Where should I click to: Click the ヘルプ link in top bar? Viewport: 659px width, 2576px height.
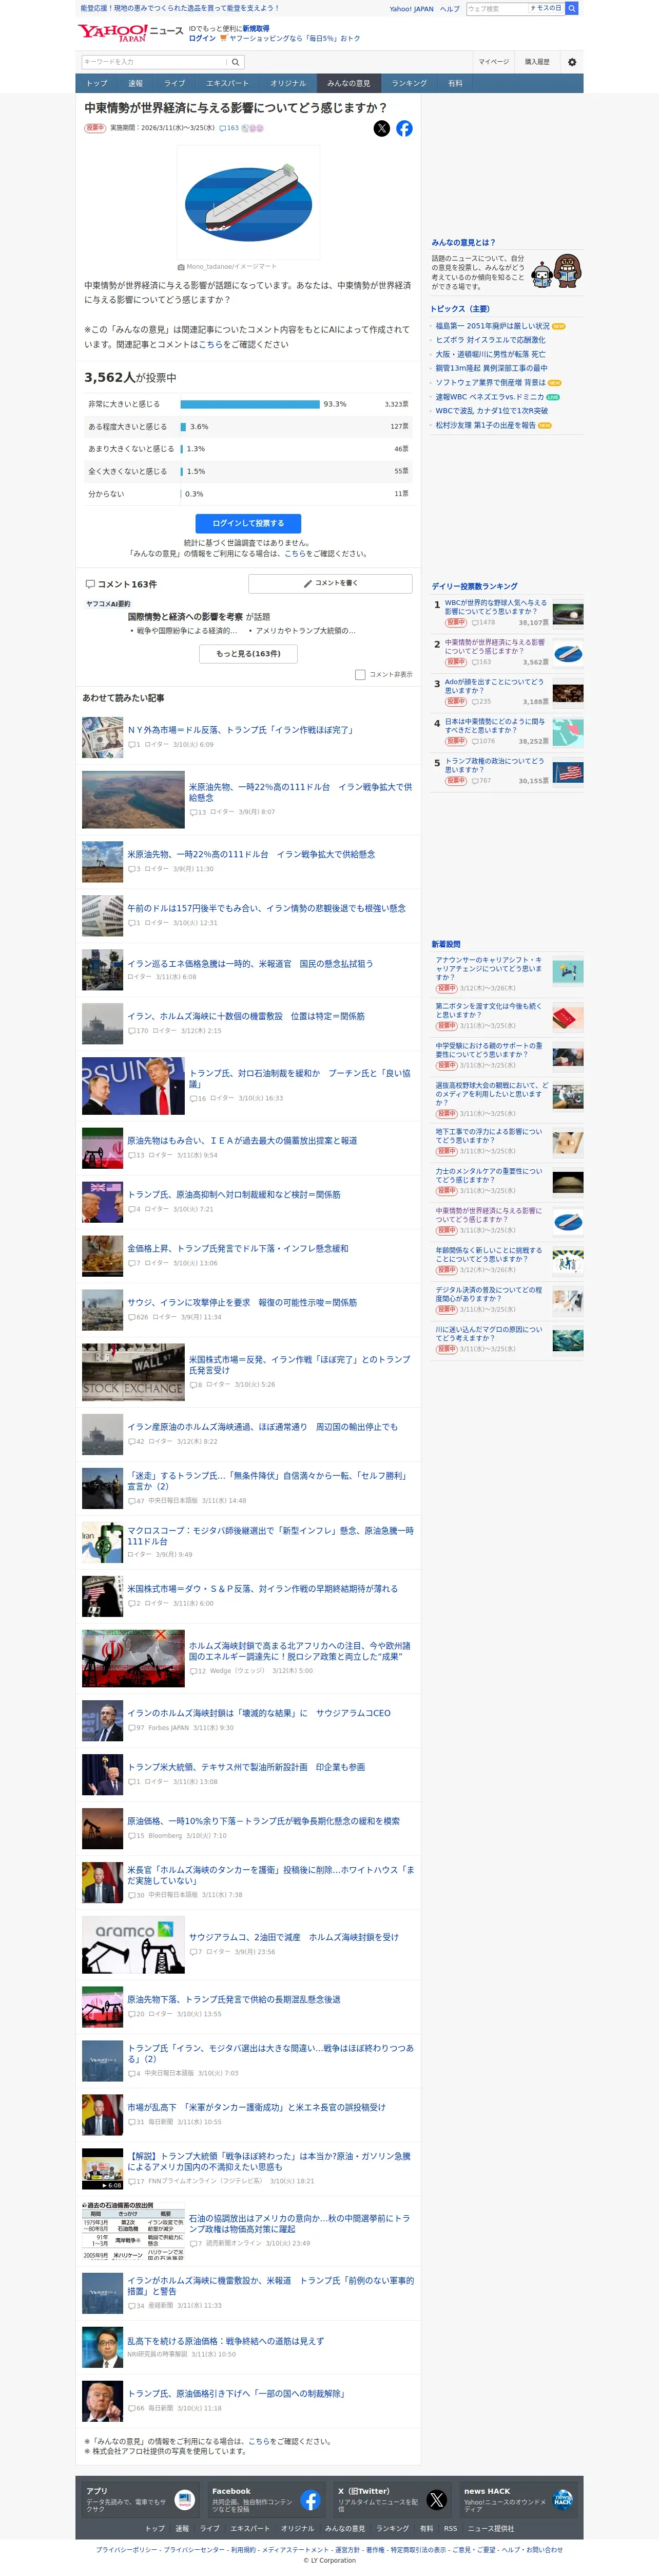450,9
